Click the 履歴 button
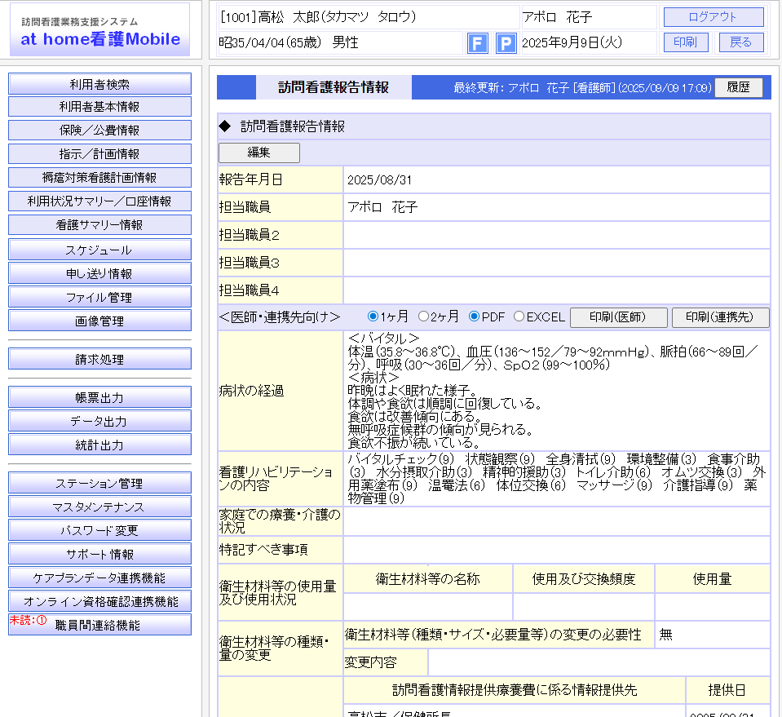Viewport: 782px width, 717px height. tap(738, 87)
